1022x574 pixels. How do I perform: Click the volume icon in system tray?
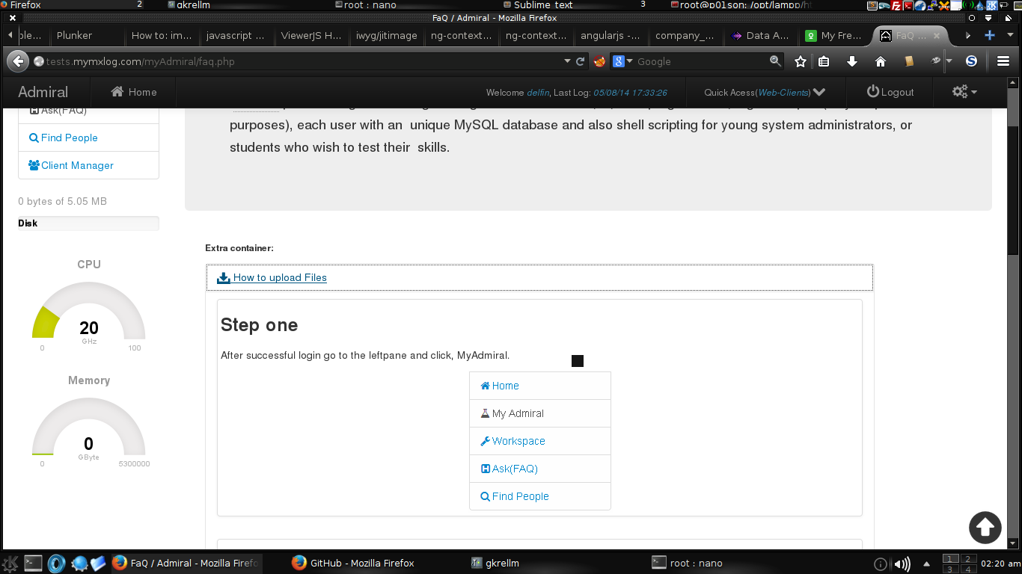902,564
